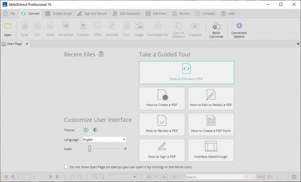Open Conversion Options
The height and width of the screenshot is (182, 301).
(x=239, y=30)
